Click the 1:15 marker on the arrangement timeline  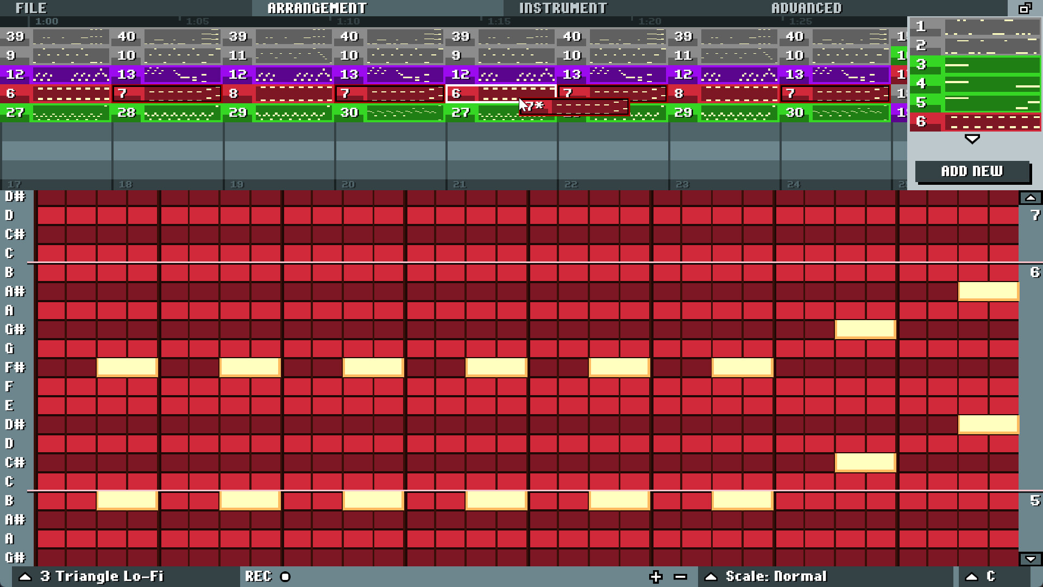click(500, 21)
